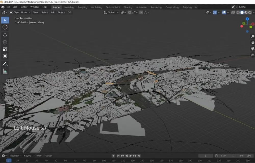
Task: Open the Object Mode dropdown
Action: (20, 12)
